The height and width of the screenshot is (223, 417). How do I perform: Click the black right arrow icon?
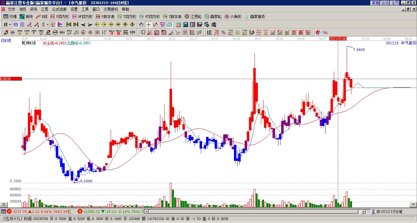click(90, 25)
